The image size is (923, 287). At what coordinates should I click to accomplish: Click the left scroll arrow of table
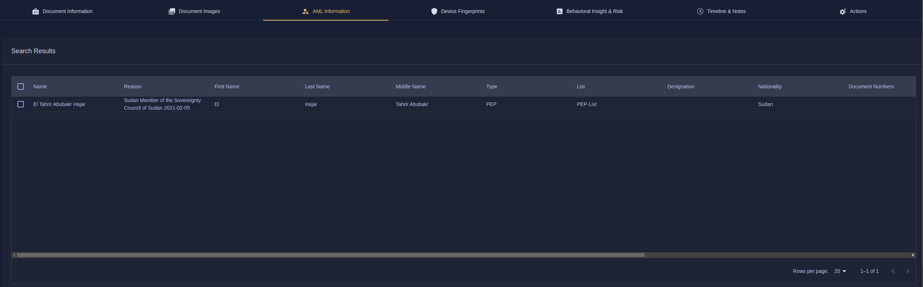[14, 255]
